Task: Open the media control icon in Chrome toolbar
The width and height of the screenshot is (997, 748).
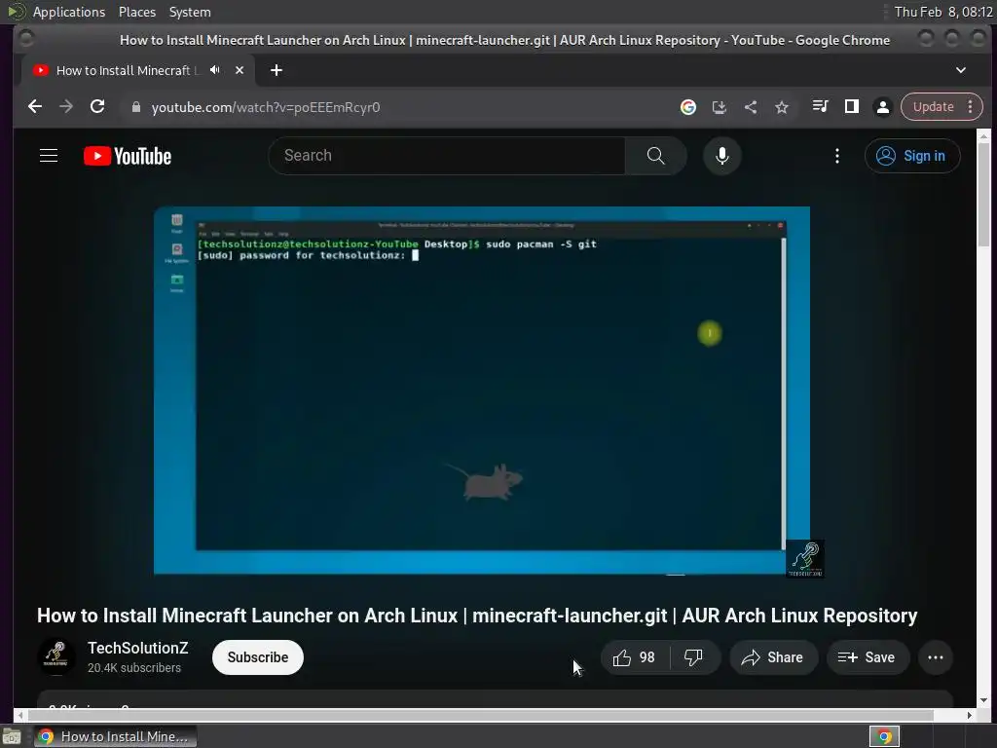Action: tap(820, 107)
